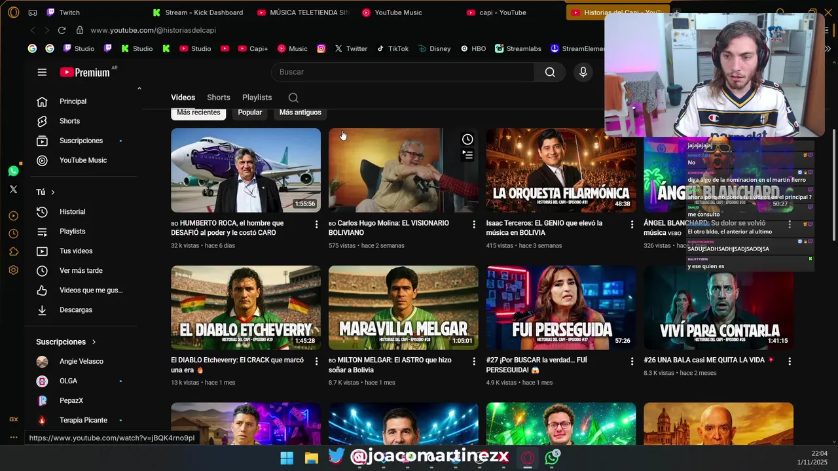Image resolution: width=838 pixels, height=471 pixels.
Task: Open options menu for Carlos Hugo Molina video
Action: pos(474,224)
